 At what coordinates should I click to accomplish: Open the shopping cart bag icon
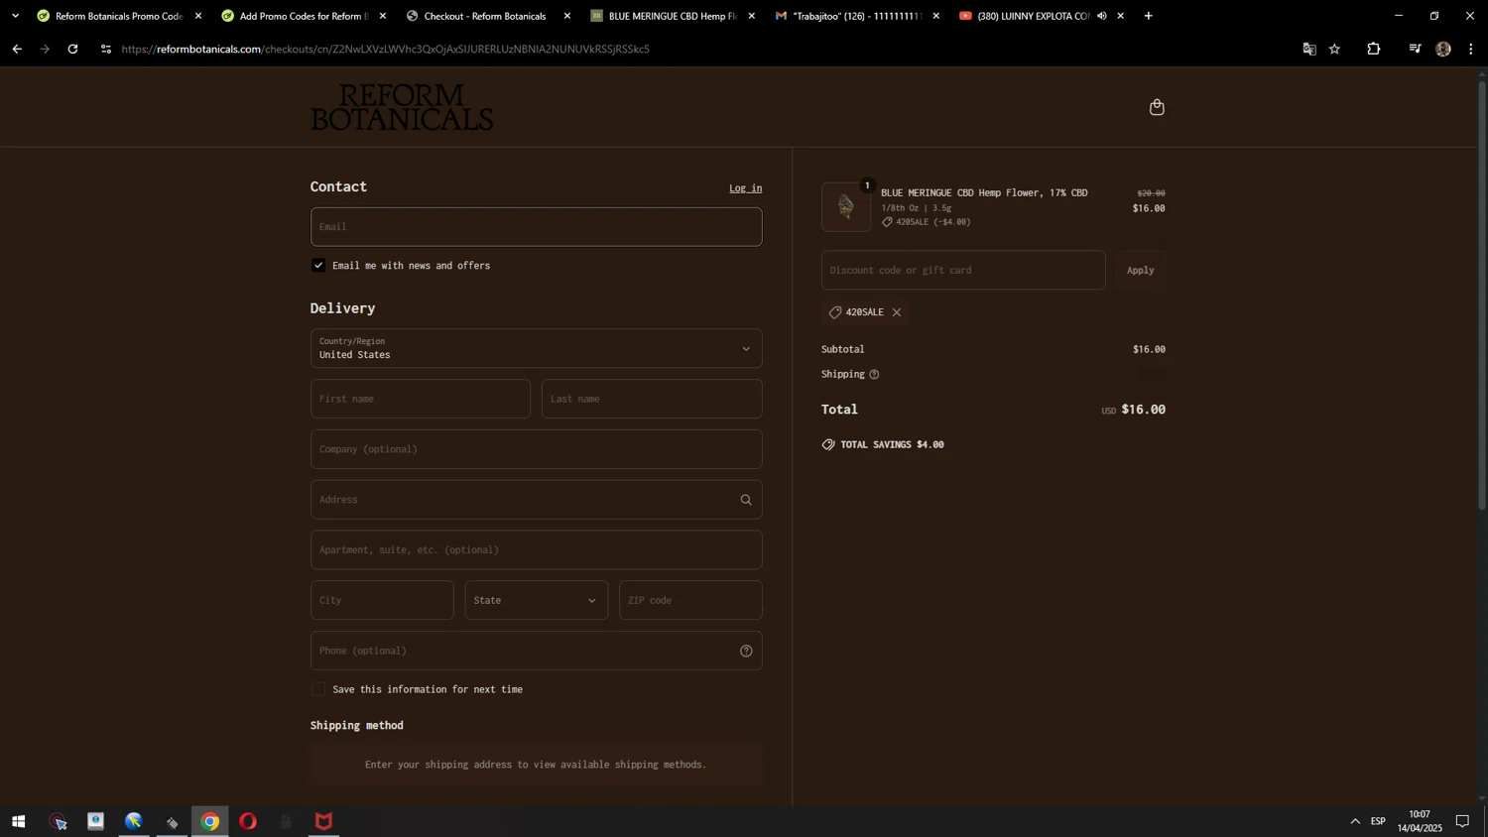[1157, 107]
